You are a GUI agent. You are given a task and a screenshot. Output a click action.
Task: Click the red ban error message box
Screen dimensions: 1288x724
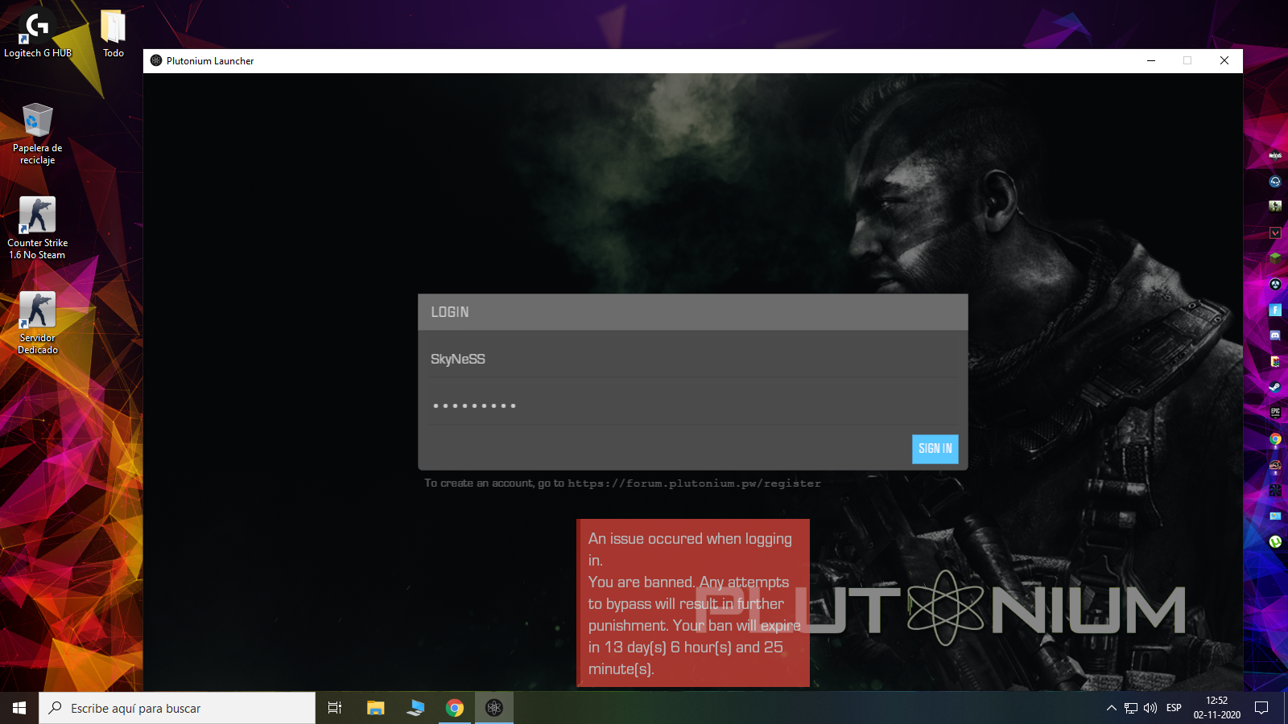[693, 603]
